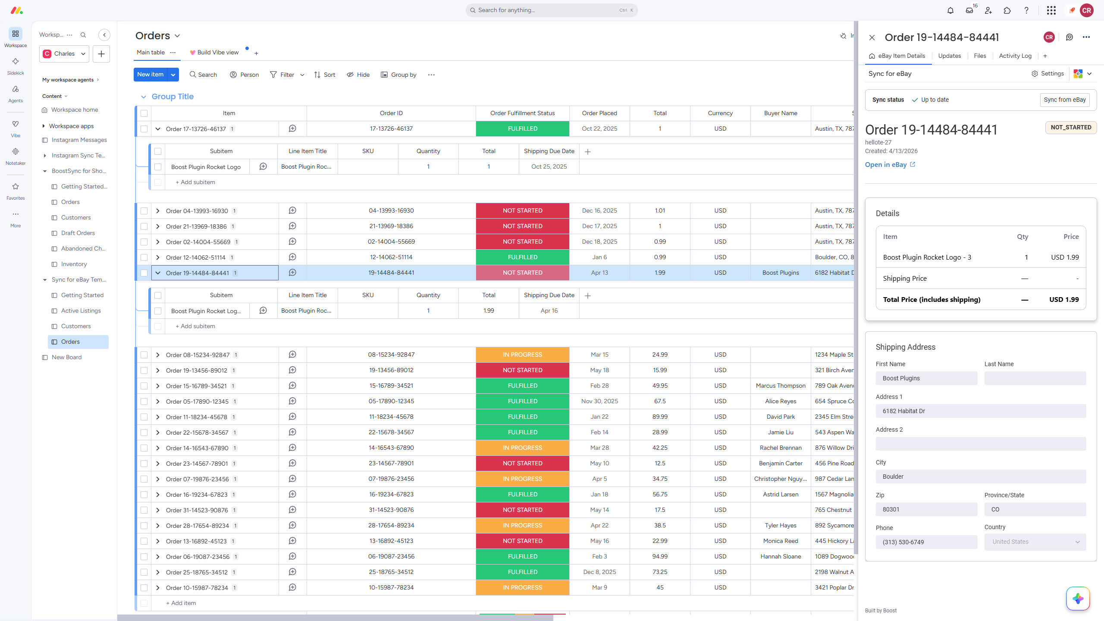The image size is (1104, 621).
Task: Open Inventory board in sidebar
Action: tap(74, 264)
